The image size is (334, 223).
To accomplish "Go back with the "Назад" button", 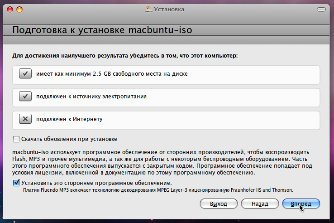I will [x=260, y=204].
